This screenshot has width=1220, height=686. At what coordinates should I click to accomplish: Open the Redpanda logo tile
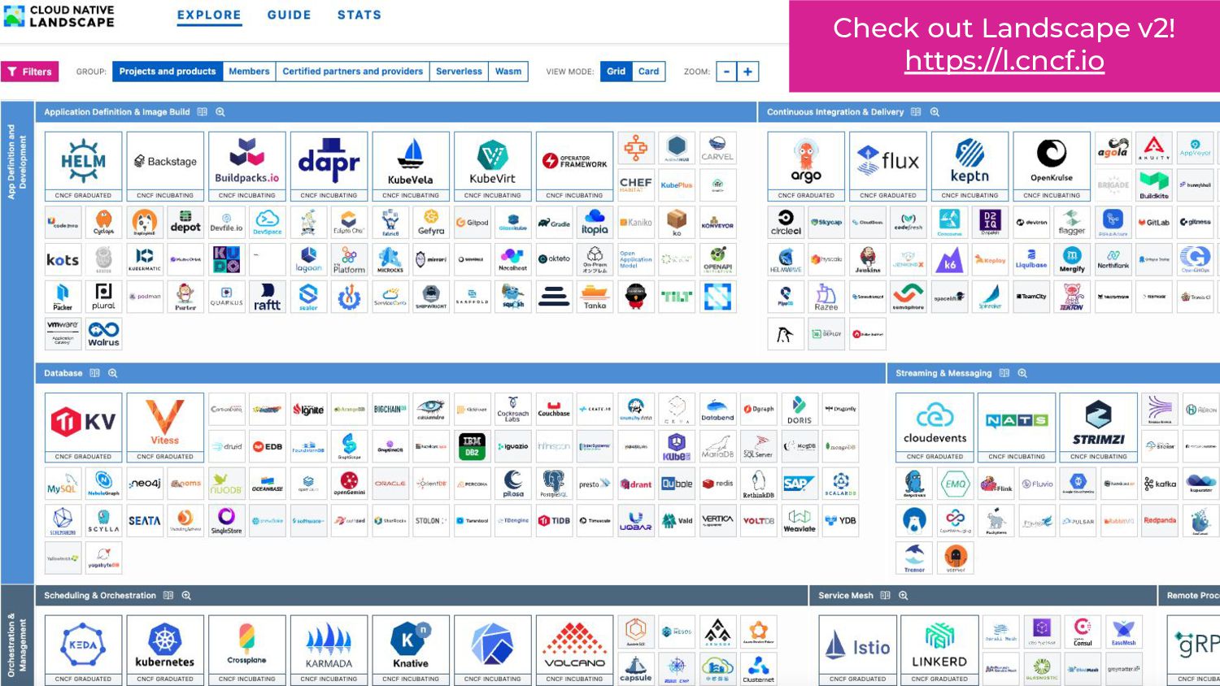[1160, 521]
